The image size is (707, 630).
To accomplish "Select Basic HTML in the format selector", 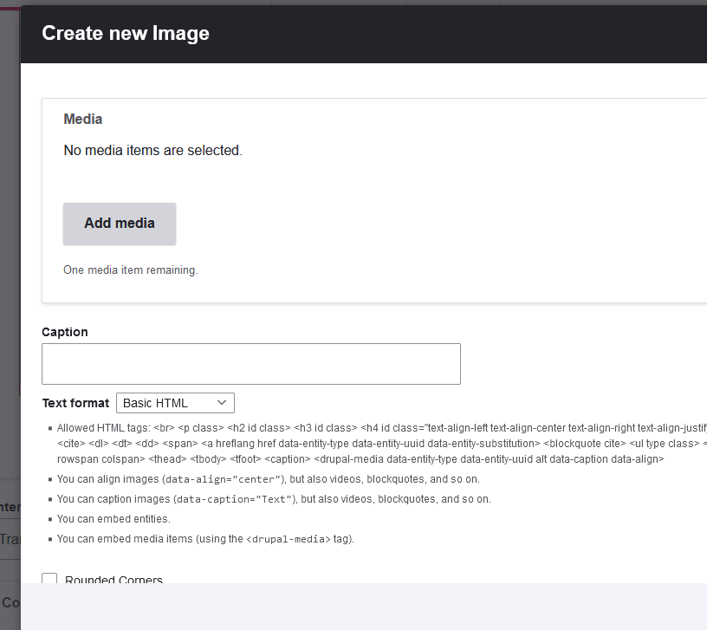I will point(173,402).
